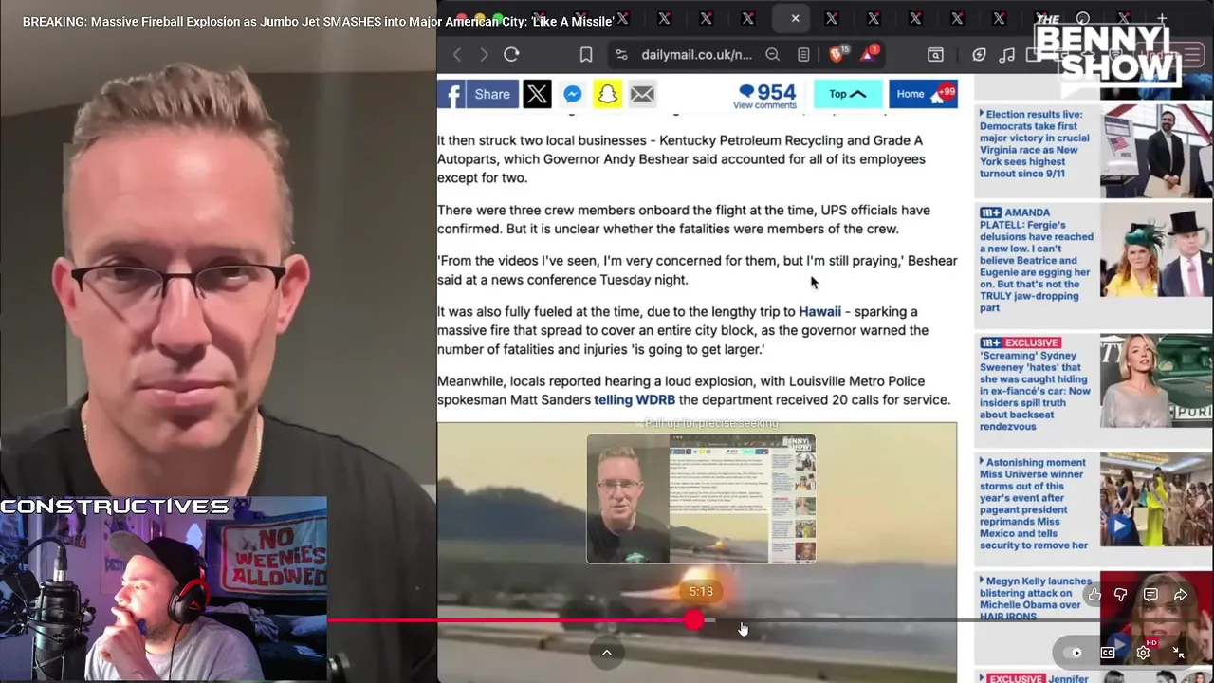Click the Messenger share icon
Viewport: 1214px width, 683px height.
[572, 94]
